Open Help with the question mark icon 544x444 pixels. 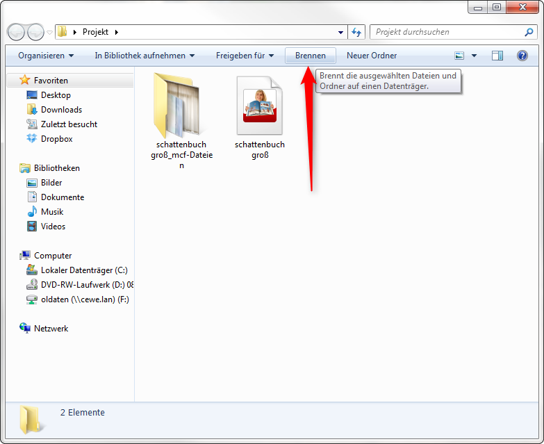click(522, 56)
